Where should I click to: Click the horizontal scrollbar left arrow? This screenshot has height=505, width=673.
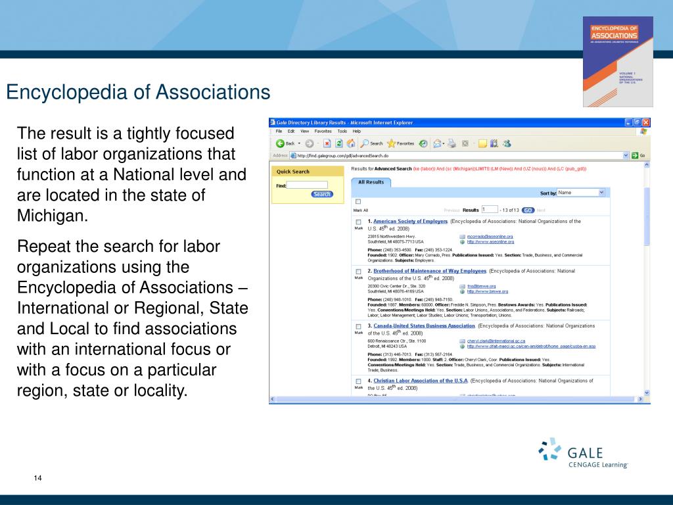pos(272,399)
